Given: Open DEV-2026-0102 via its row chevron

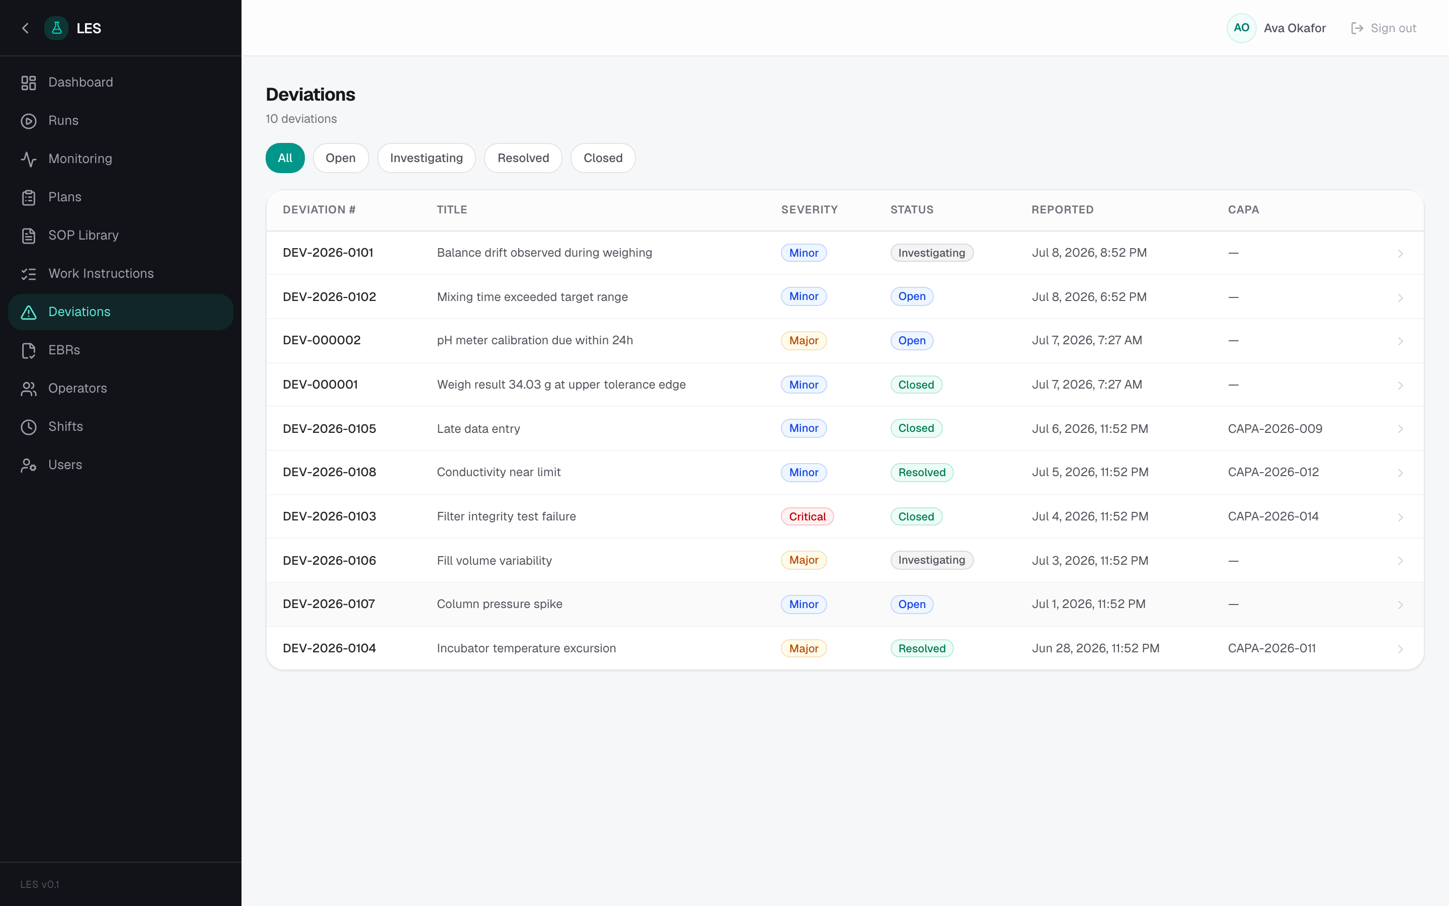Looking at the screenshot, I should (1400, 298).
